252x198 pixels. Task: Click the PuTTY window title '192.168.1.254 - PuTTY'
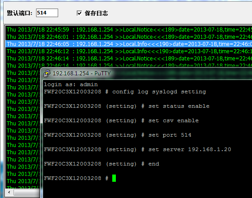[82, 74]
